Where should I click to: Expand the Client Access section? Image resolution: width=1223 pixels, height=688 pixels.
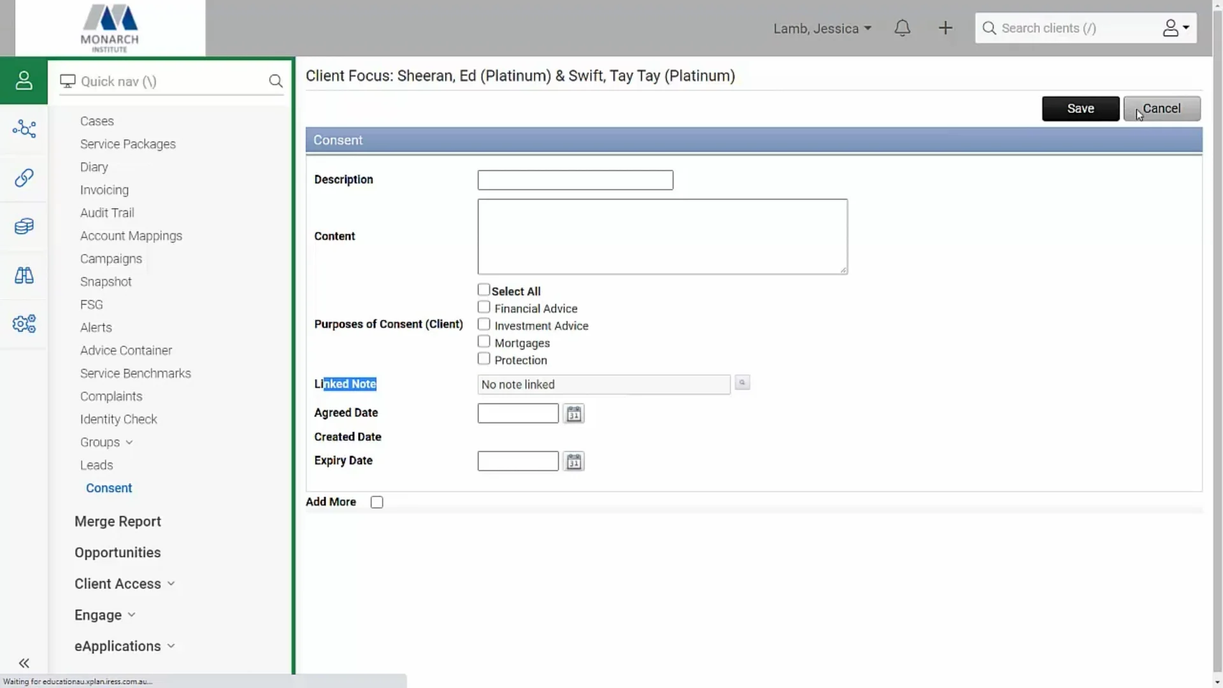(124, 584)
